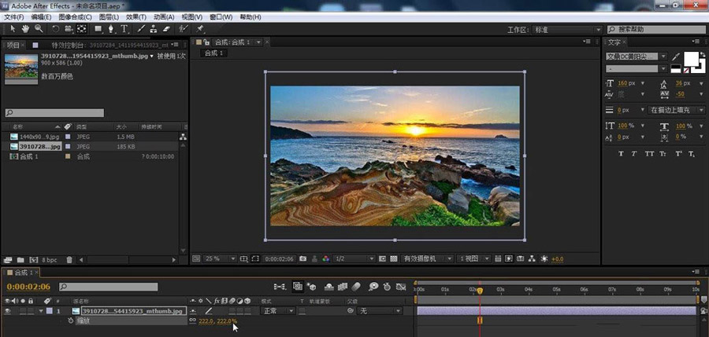Open the 效果(T) menu
Screen dimensions: 709x337
tap(136, 16)
